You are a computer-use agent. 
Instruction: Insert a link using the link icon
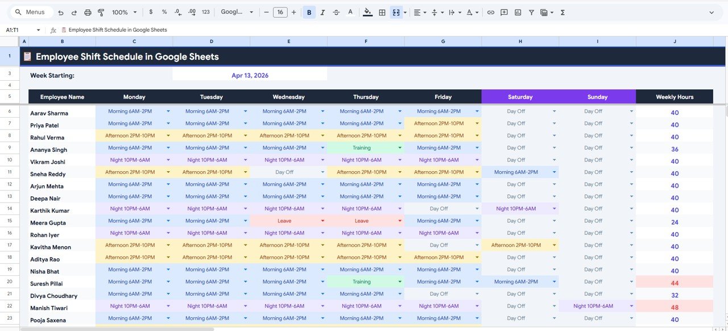(490, 11)
